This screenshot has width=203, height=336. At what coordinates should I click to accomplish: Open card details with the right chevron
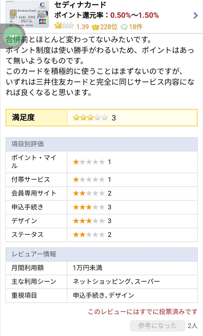196,15
